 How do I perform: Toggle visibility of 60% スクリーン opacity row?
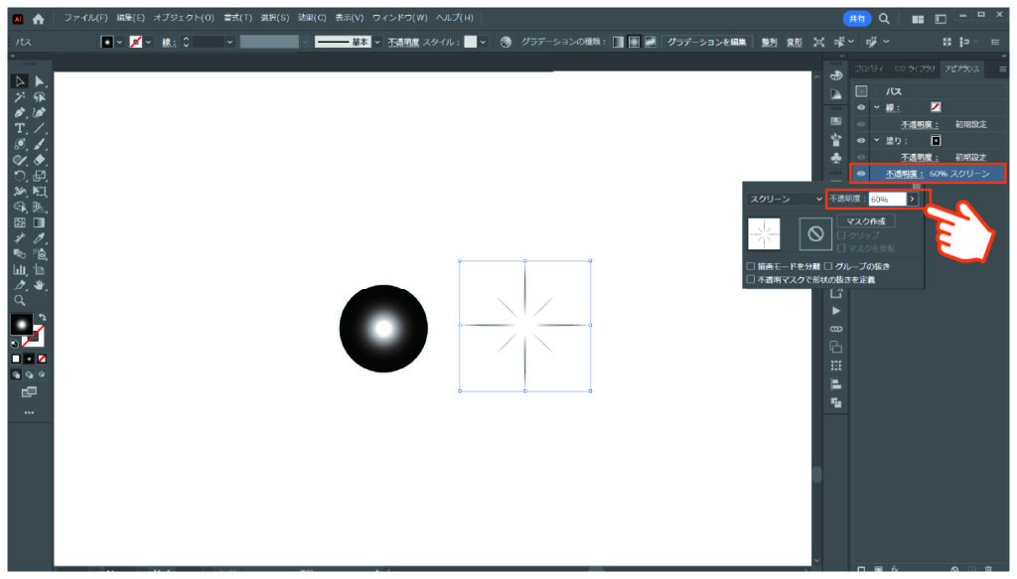point(861,174)
